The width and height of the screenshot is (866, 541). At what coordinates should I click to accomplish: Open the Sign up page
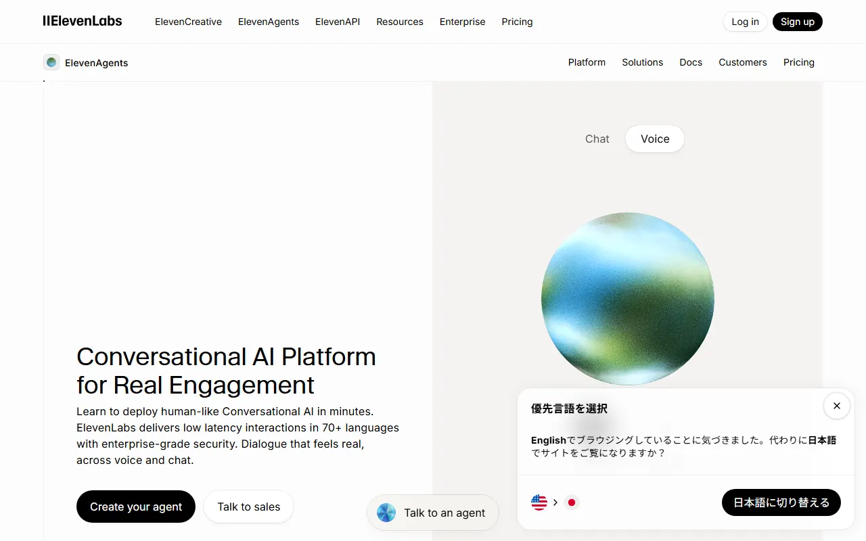tap(797, 21)
